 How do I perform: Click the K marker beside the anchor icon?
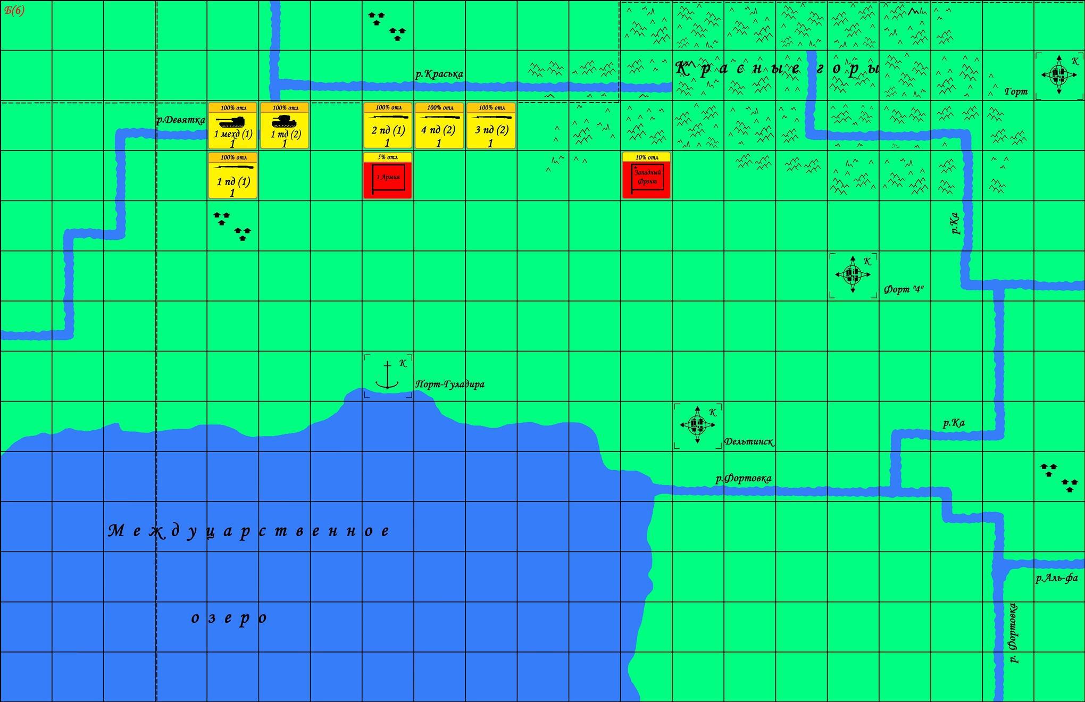[x=403, y=364]
